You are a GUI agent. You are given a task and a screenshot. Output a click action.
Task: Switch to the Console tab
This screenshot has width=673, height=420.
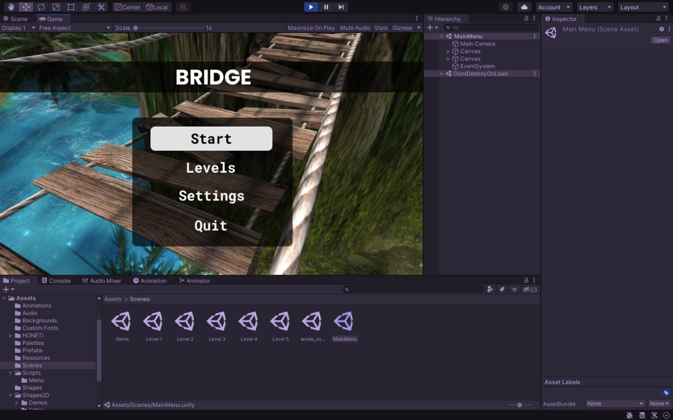(56, 280)
